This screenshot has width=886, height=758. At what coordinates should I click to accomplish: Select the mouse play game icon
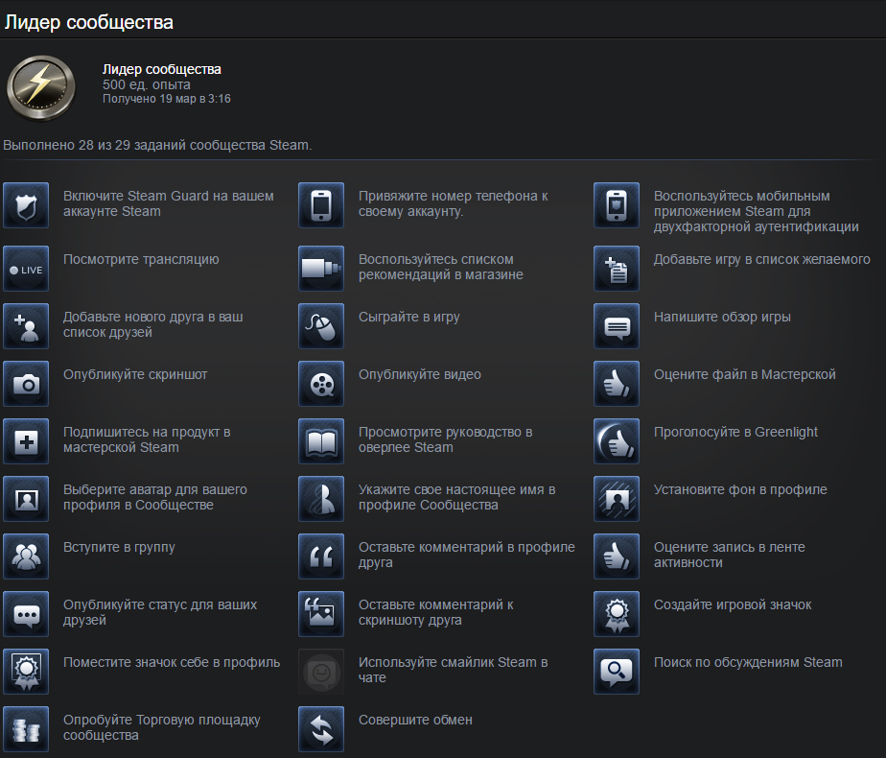tap(321, 326)
